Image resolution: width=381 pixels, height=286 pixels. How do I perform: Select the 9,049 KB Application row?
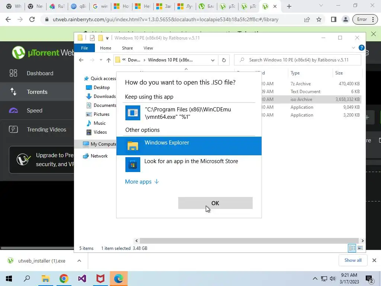pyautogui.click(x=311, y=107)
